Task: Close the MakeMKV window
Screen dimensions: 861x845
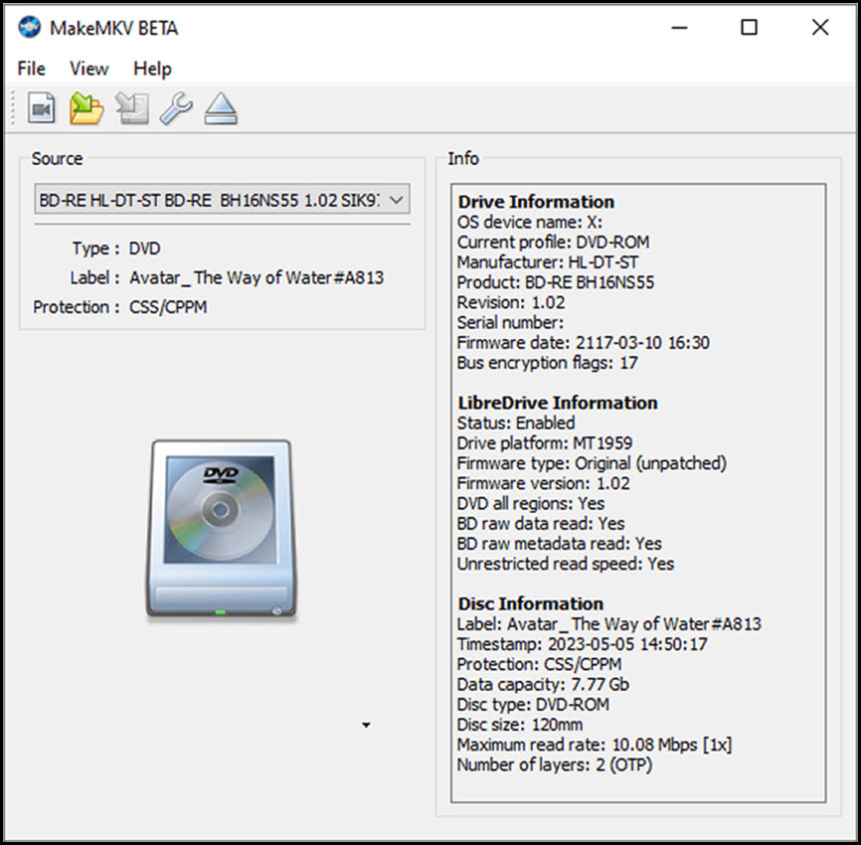Action: click(x=820, y=28)
